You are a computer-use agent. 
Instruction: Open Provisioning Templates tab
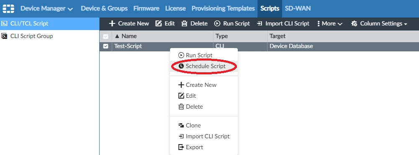click(x=223, y=8)
